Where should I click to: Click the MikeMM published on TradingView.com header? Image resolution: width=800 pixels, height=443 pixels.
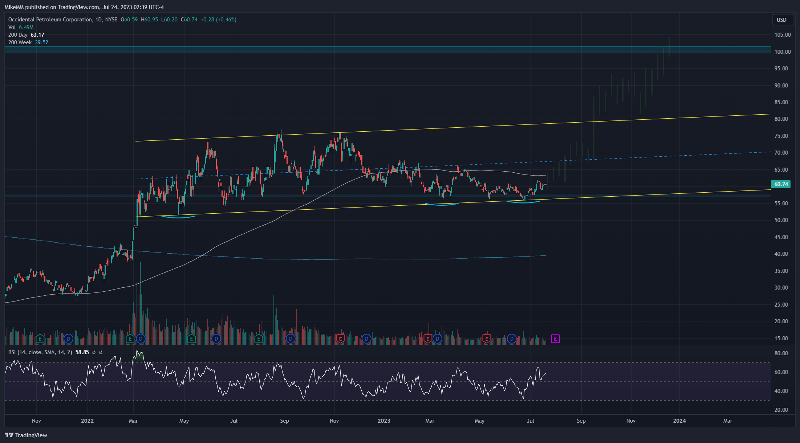click(x=84, y=7)
